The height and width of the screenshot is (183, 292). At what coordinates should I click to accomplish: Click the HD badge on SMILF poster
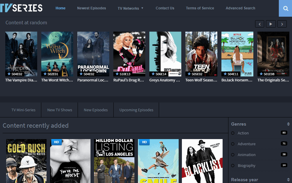click(x=144, y=142)
